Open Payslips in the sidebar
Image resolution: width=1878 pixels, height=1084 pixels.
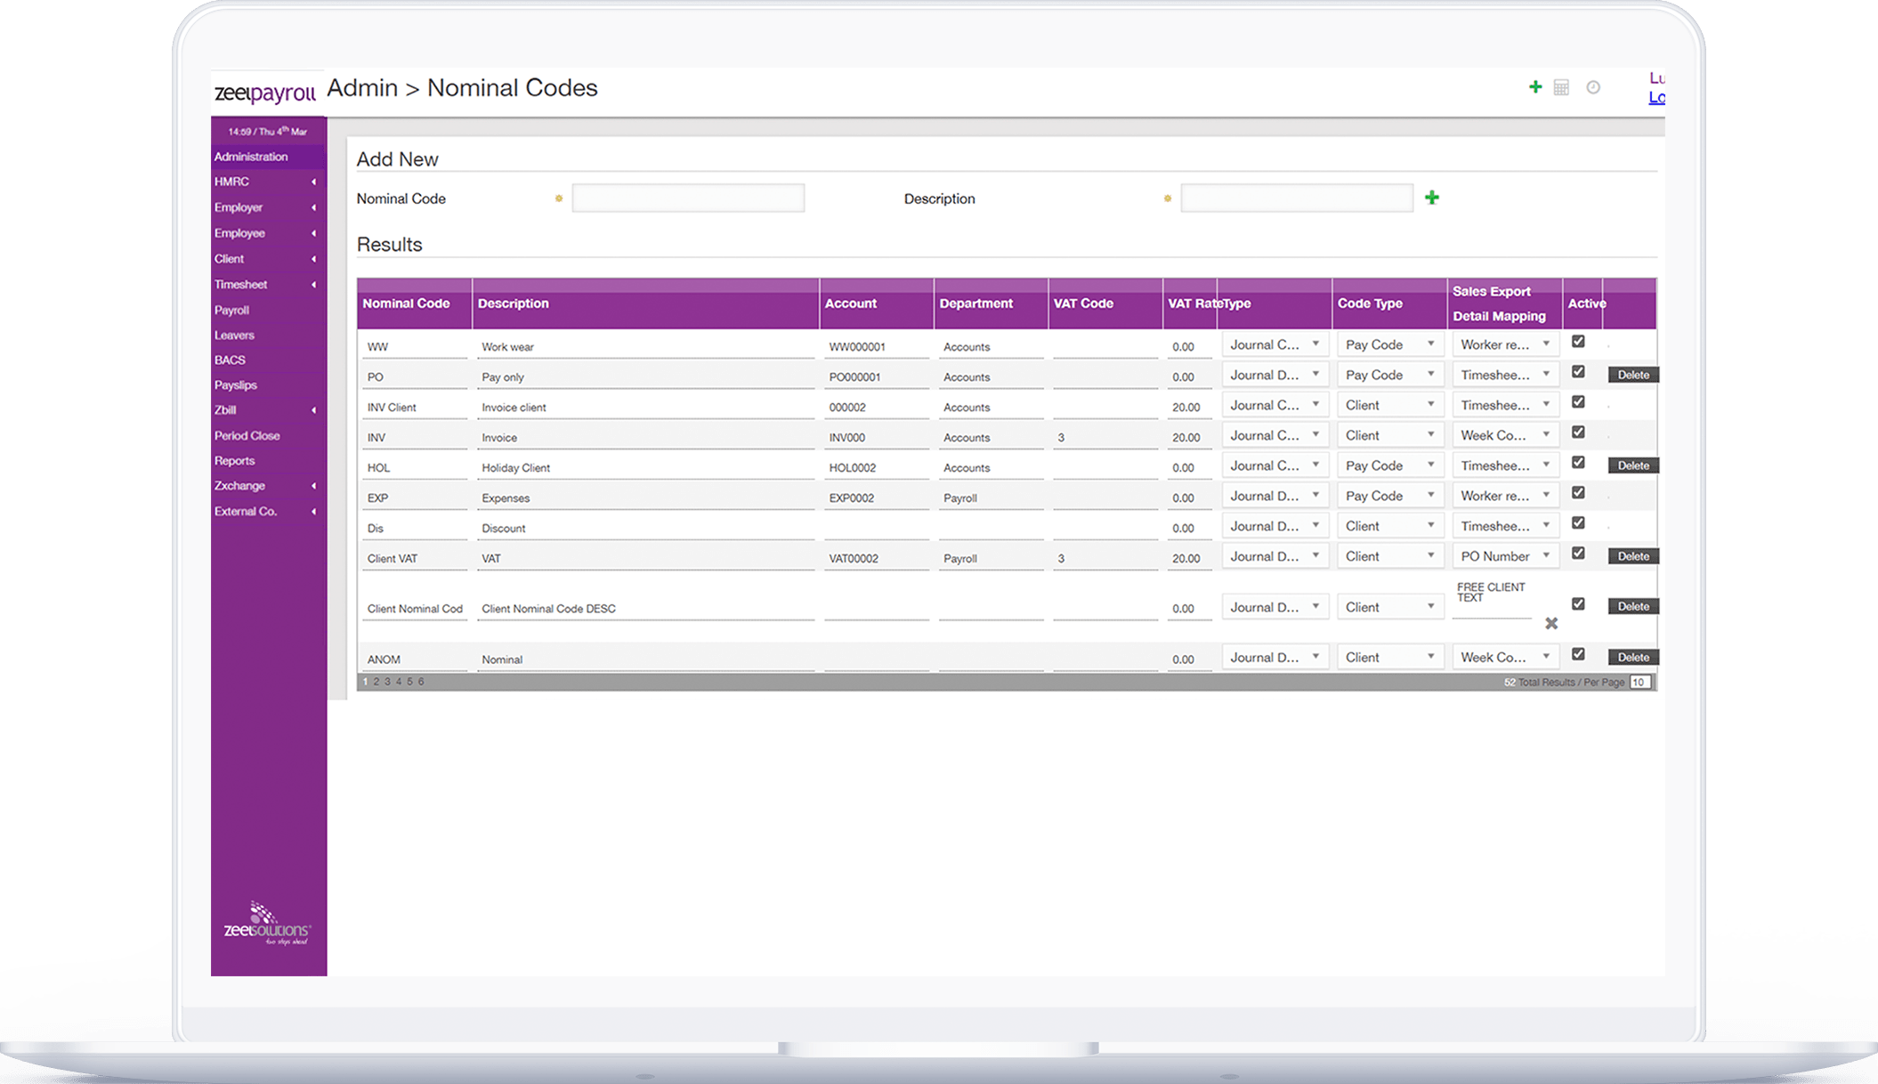click(236, 385)
